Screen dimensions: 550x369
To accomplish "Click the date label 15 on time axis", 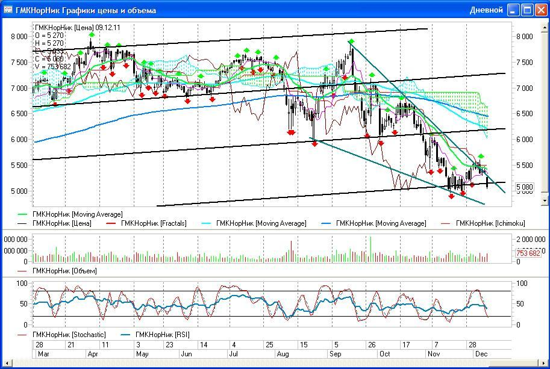I will [304, 345].
